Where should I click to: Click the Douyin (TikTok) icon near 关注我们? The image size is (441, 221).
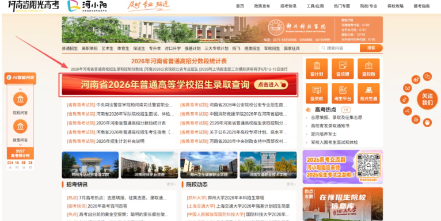(x=404, y=99)
